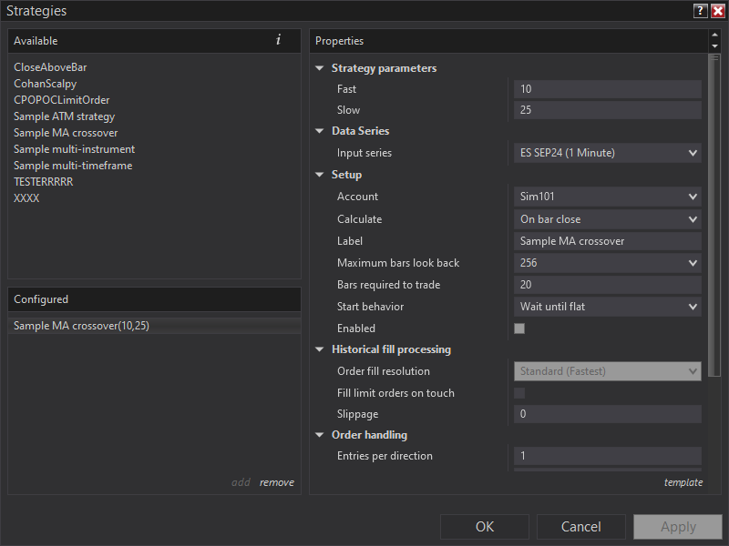
Task: Select CohanScalpy strategy from the list
Action: pos(45,84)
